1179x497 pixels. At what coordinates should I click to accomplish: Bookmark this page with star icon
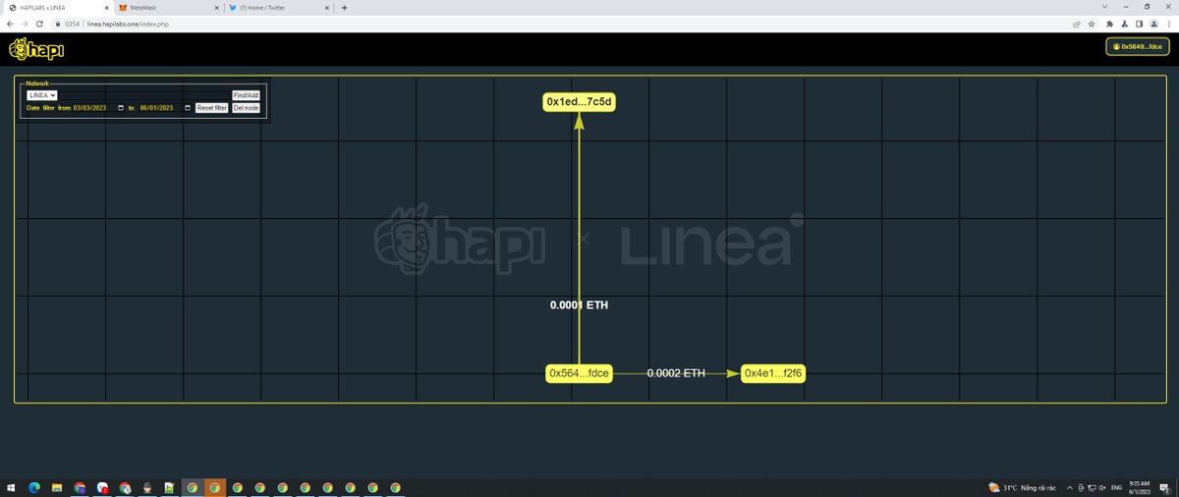click(1092, 24)
